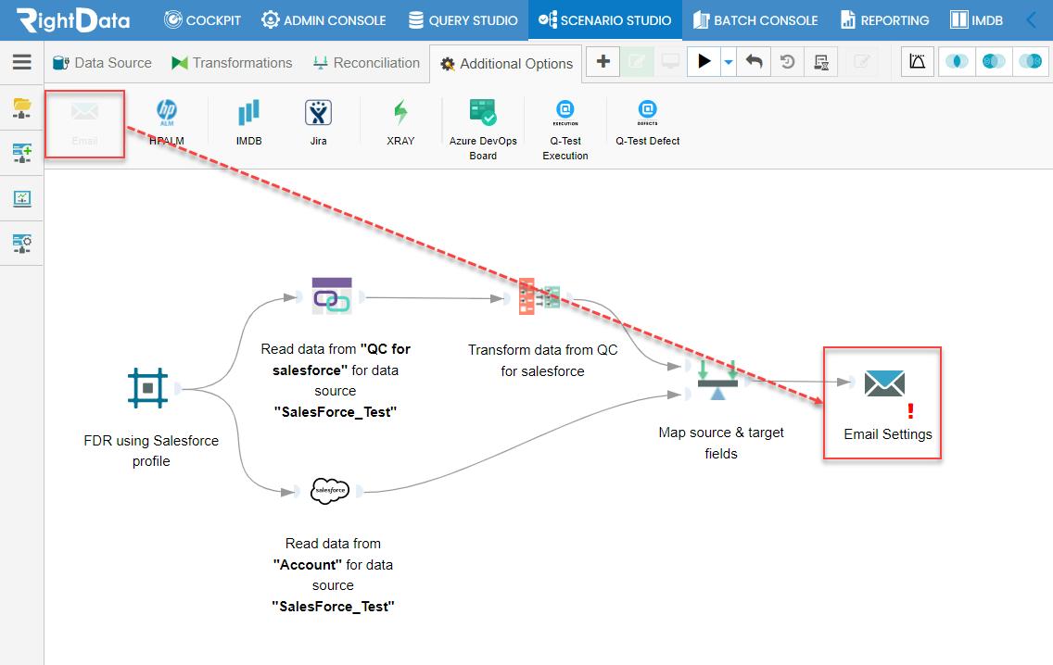Select the Transform data node icon
The image size is (1053, 665).
[x=539, y=296]
